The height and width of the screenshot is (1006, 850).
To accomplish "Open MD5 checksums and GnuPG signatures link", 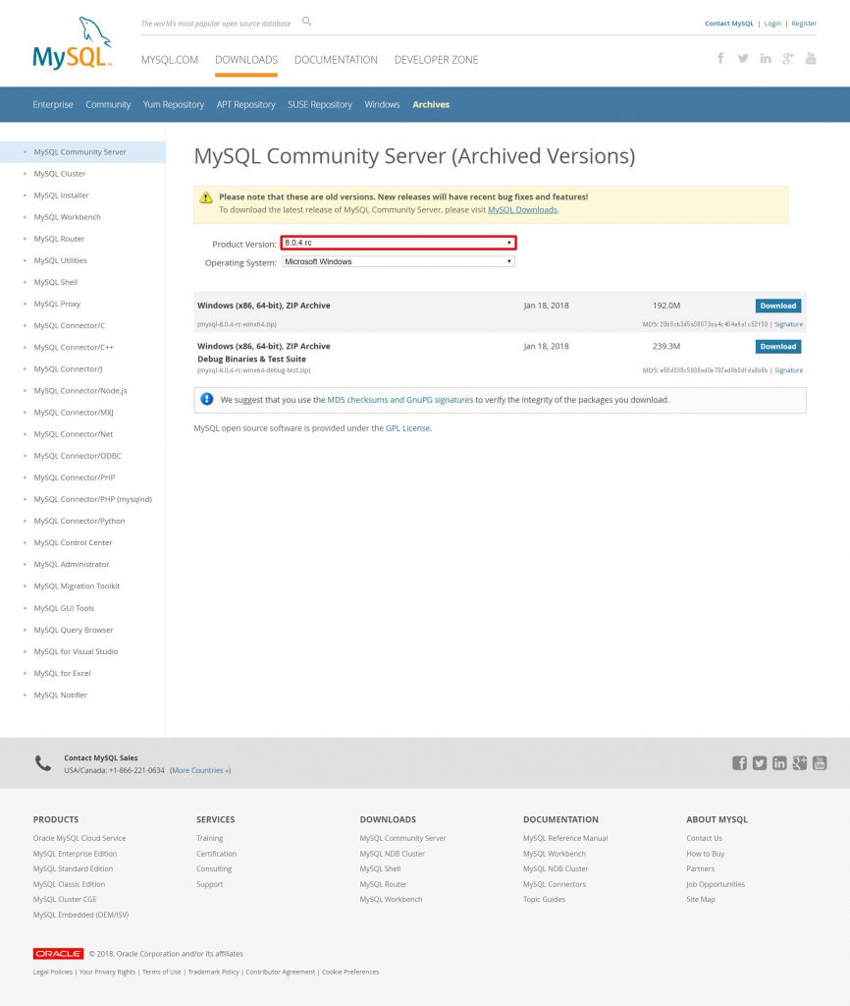I will click(x=400, y=400).
